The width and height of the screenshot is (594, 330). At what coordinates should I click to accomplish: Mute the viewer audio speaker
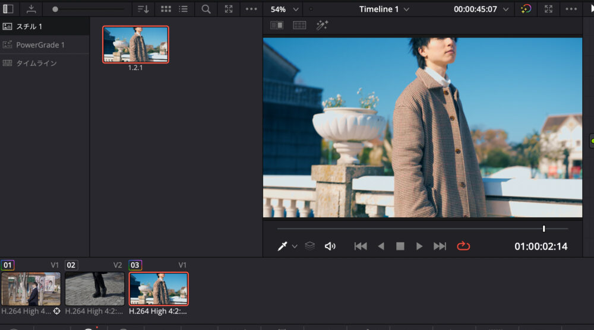[330, 246]
